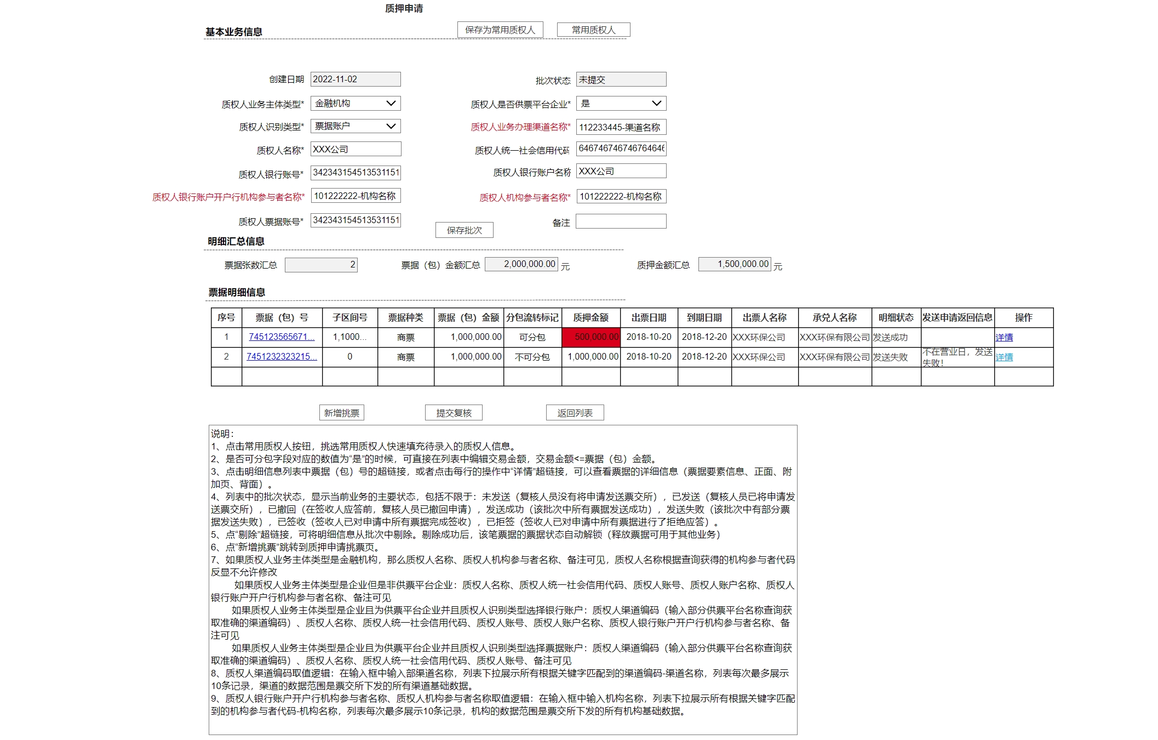Focus the 质权人统一社会信用代码 input

[x=621, y=149]
